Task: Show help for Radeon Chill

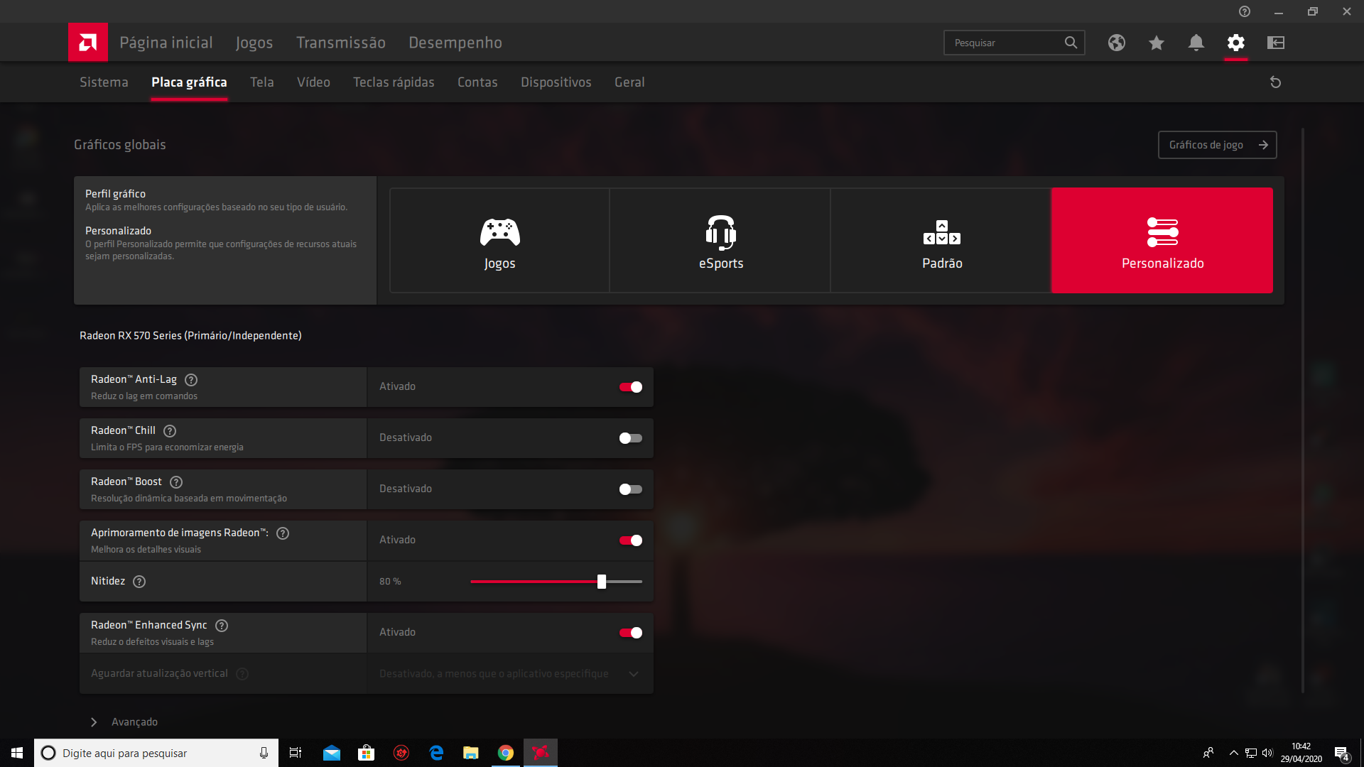Action: click(x=170, y=431)
